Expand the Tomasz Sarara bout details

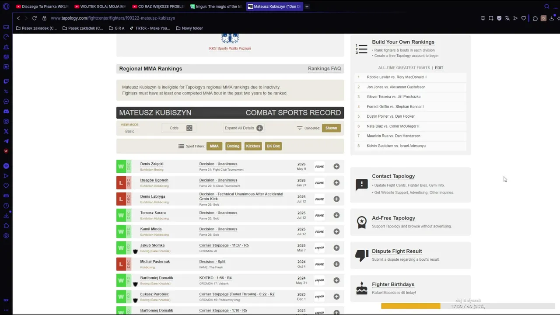[336, 215]
